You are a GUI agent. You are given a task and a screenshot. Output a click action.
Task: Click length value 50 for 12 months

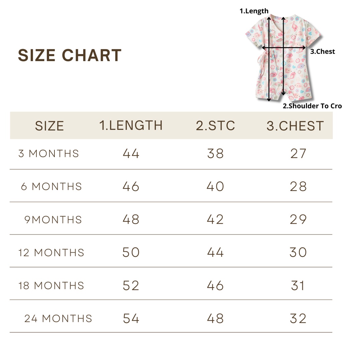[131, 252]
